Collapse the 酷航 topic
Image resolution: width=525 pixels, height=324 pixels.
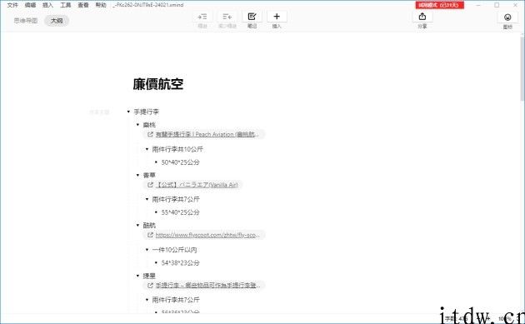(137, 225)
